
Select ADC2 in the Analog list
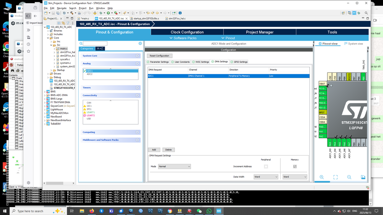click(x=90, y=74)
